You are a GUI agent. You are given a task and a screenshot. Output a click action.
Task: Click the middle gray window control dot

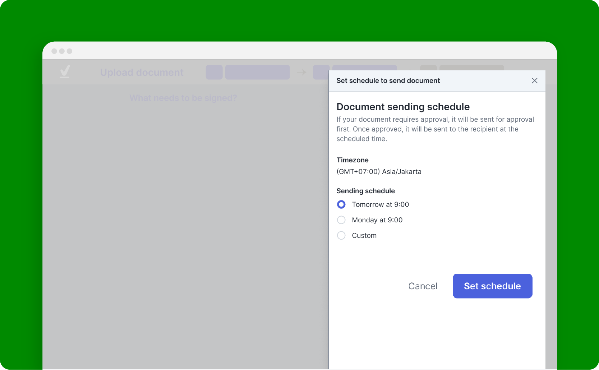(62, 51)
